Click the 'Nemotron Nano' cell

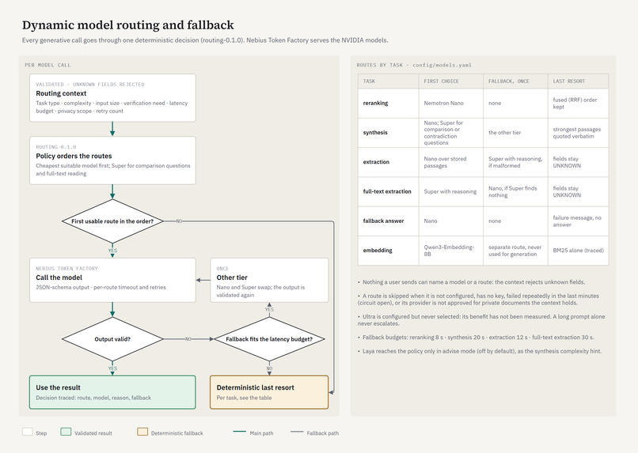[451, 104]
